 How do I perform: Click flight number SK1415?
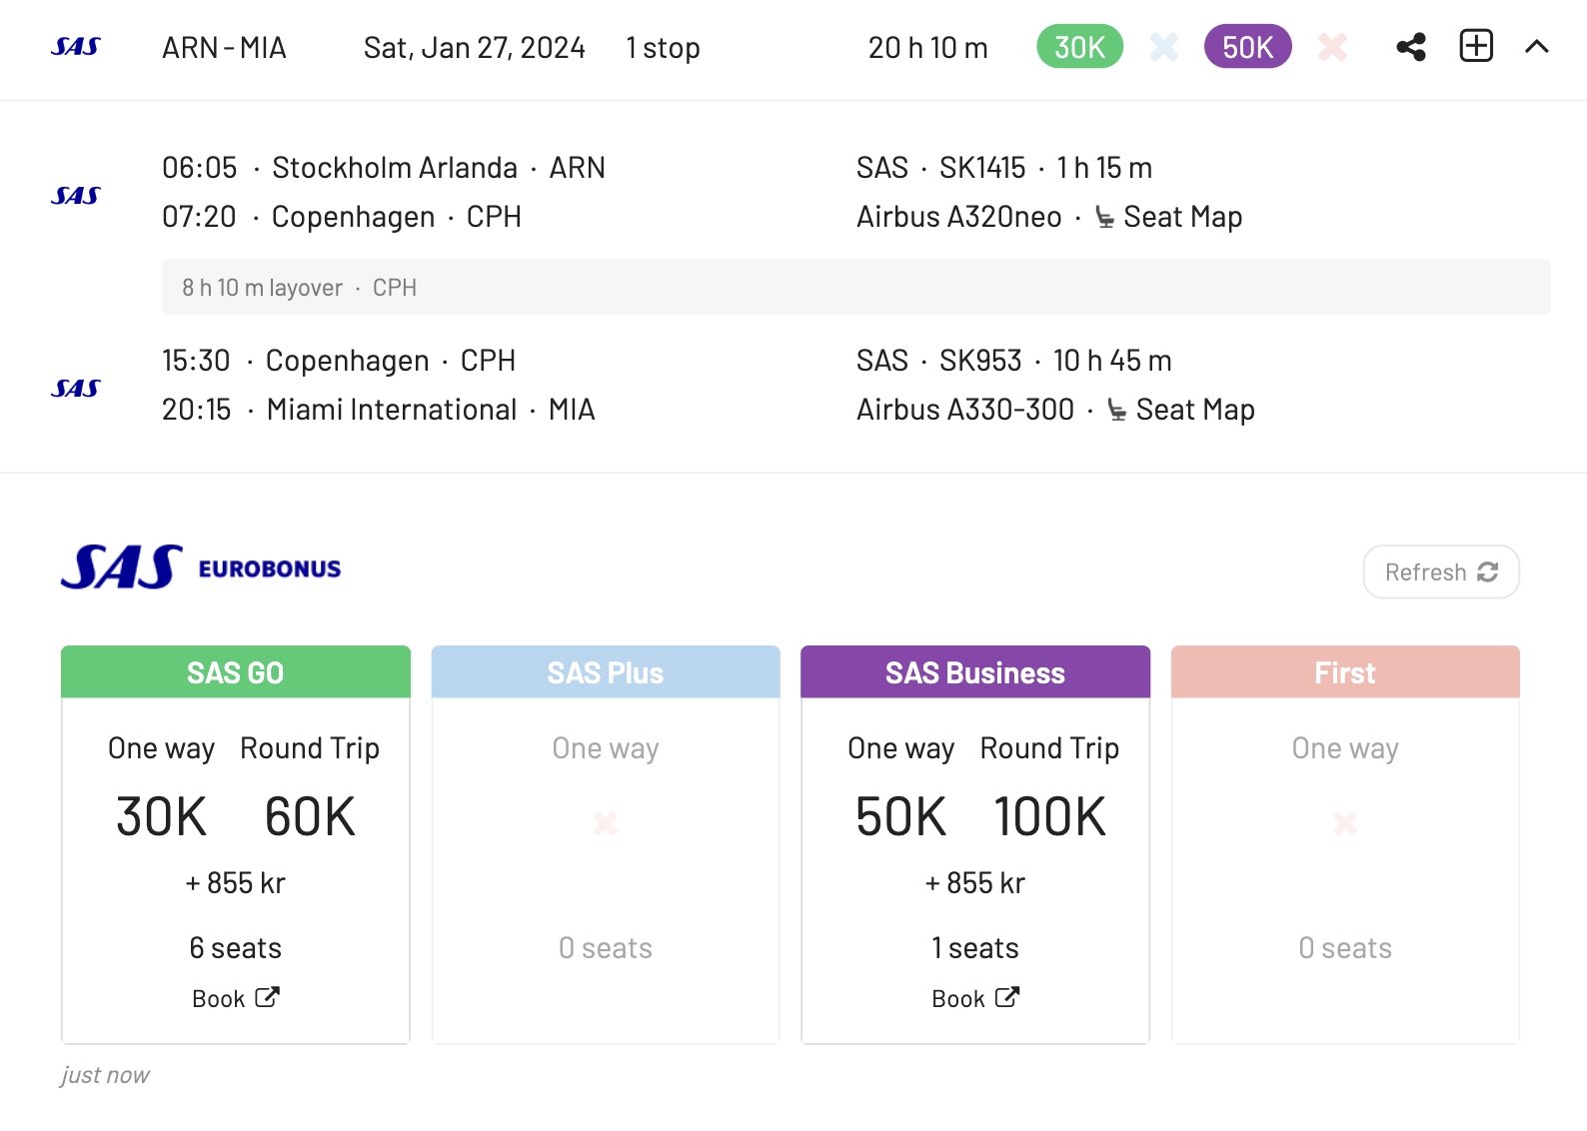coord(982,168)
